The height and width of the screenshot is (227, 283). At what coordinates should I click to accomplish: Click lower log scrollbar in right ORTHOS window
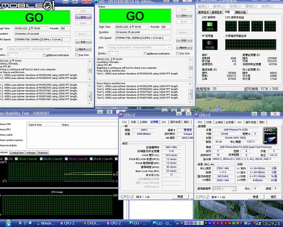191,93
